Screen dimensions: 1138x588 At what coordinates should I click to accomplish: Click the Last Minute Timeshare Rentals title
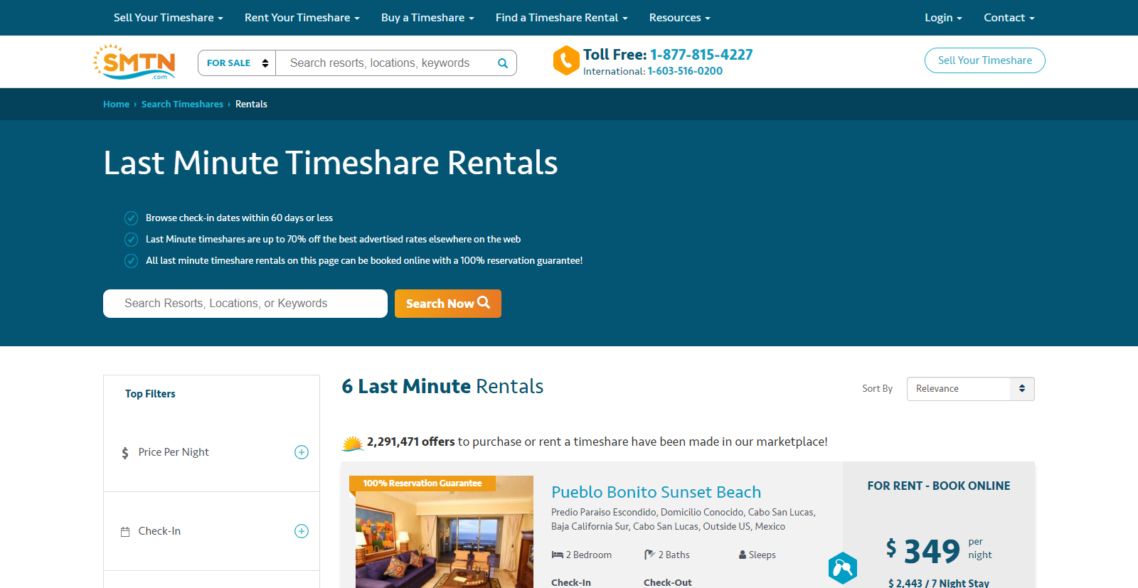tap(331, 163)
